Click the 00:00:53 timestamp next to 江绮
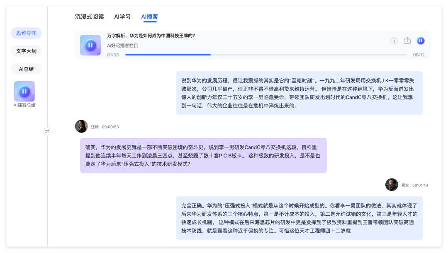 tap(110, 127)
